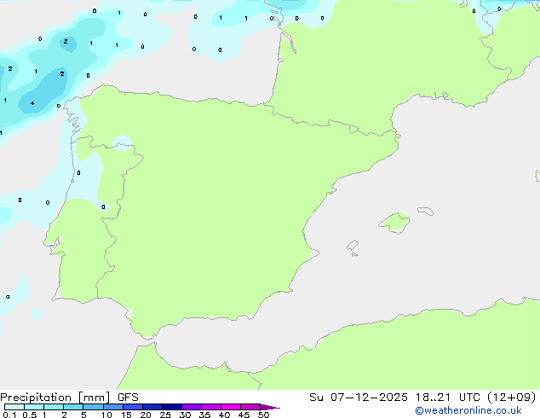Pick the legend swatch between 1 and 2
Image resolution: width=540 pixels, height=418 pixels.
point(54,407)
